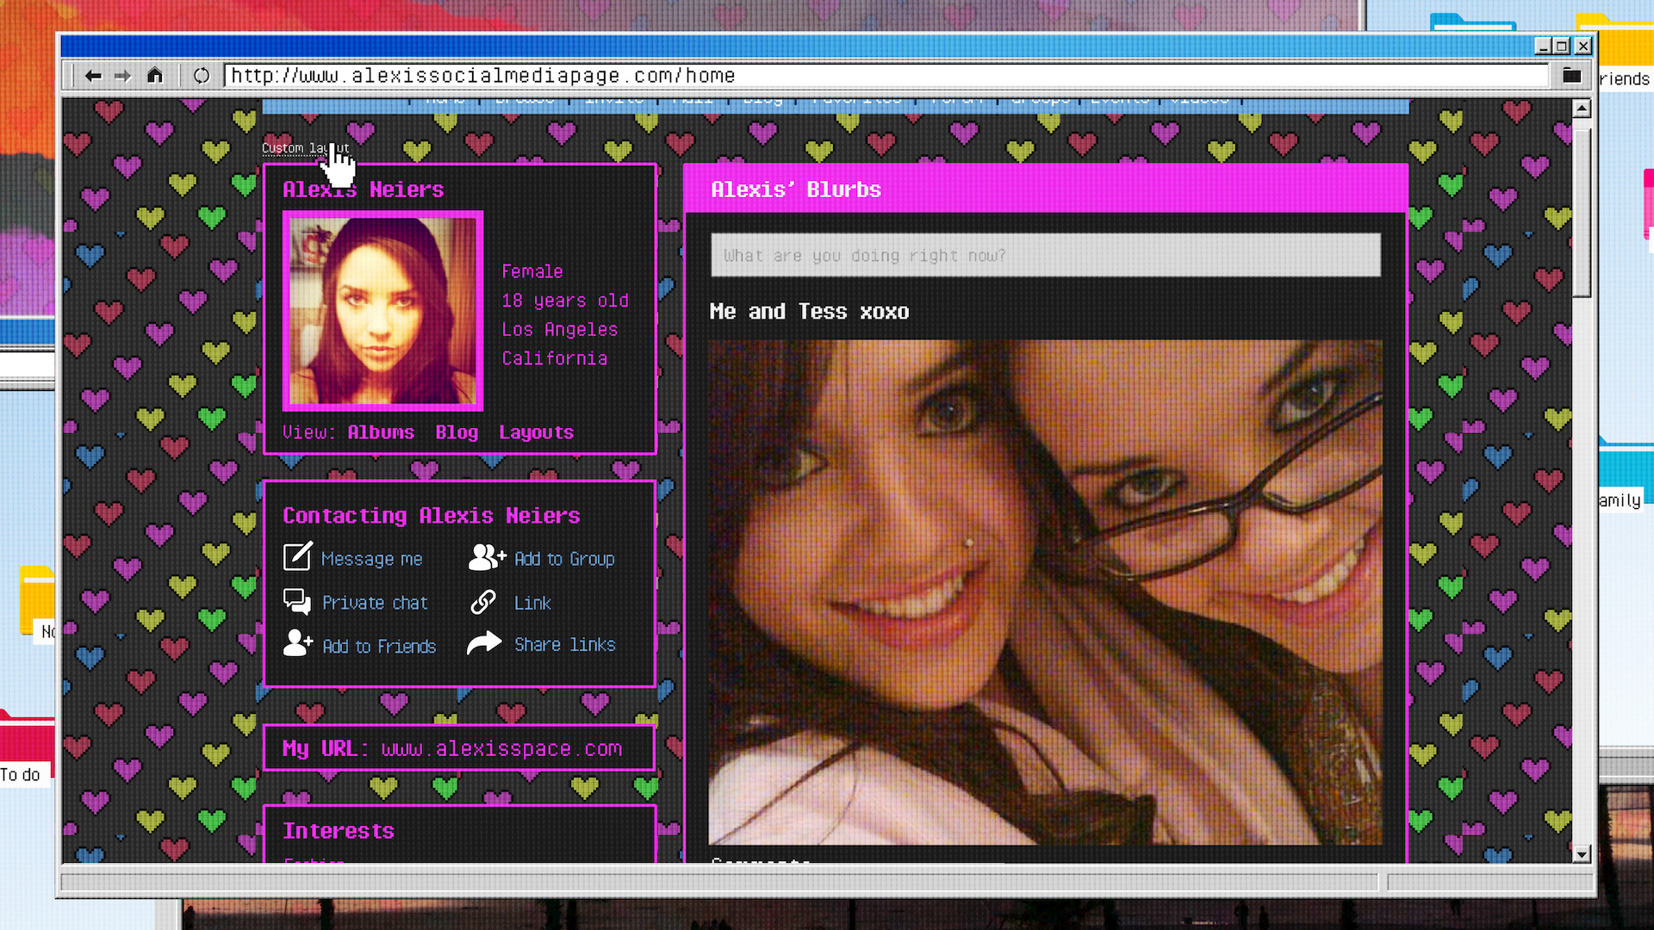1654x930 pixels.
Task: Click Alexis' profile picture
Action: (x=382, y=311)
